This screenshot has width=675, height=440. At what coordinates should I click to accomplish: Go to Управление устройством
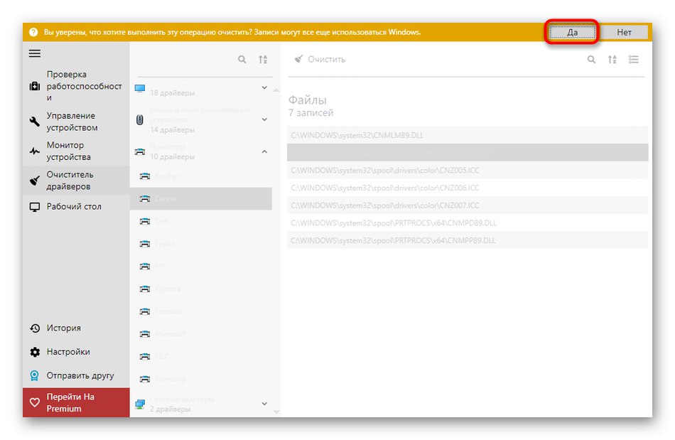76,122
